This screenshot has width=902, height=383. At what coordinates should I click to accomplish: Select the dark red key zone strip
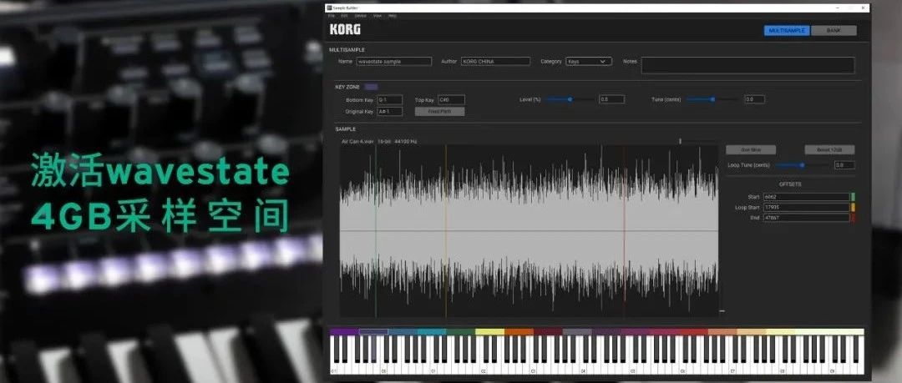tap(548, 332)
